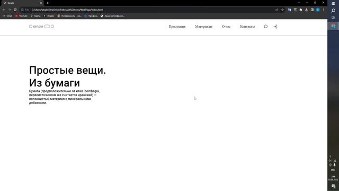Reload the page with the browser refresh button
339x191 pixels.
(15, 10)
